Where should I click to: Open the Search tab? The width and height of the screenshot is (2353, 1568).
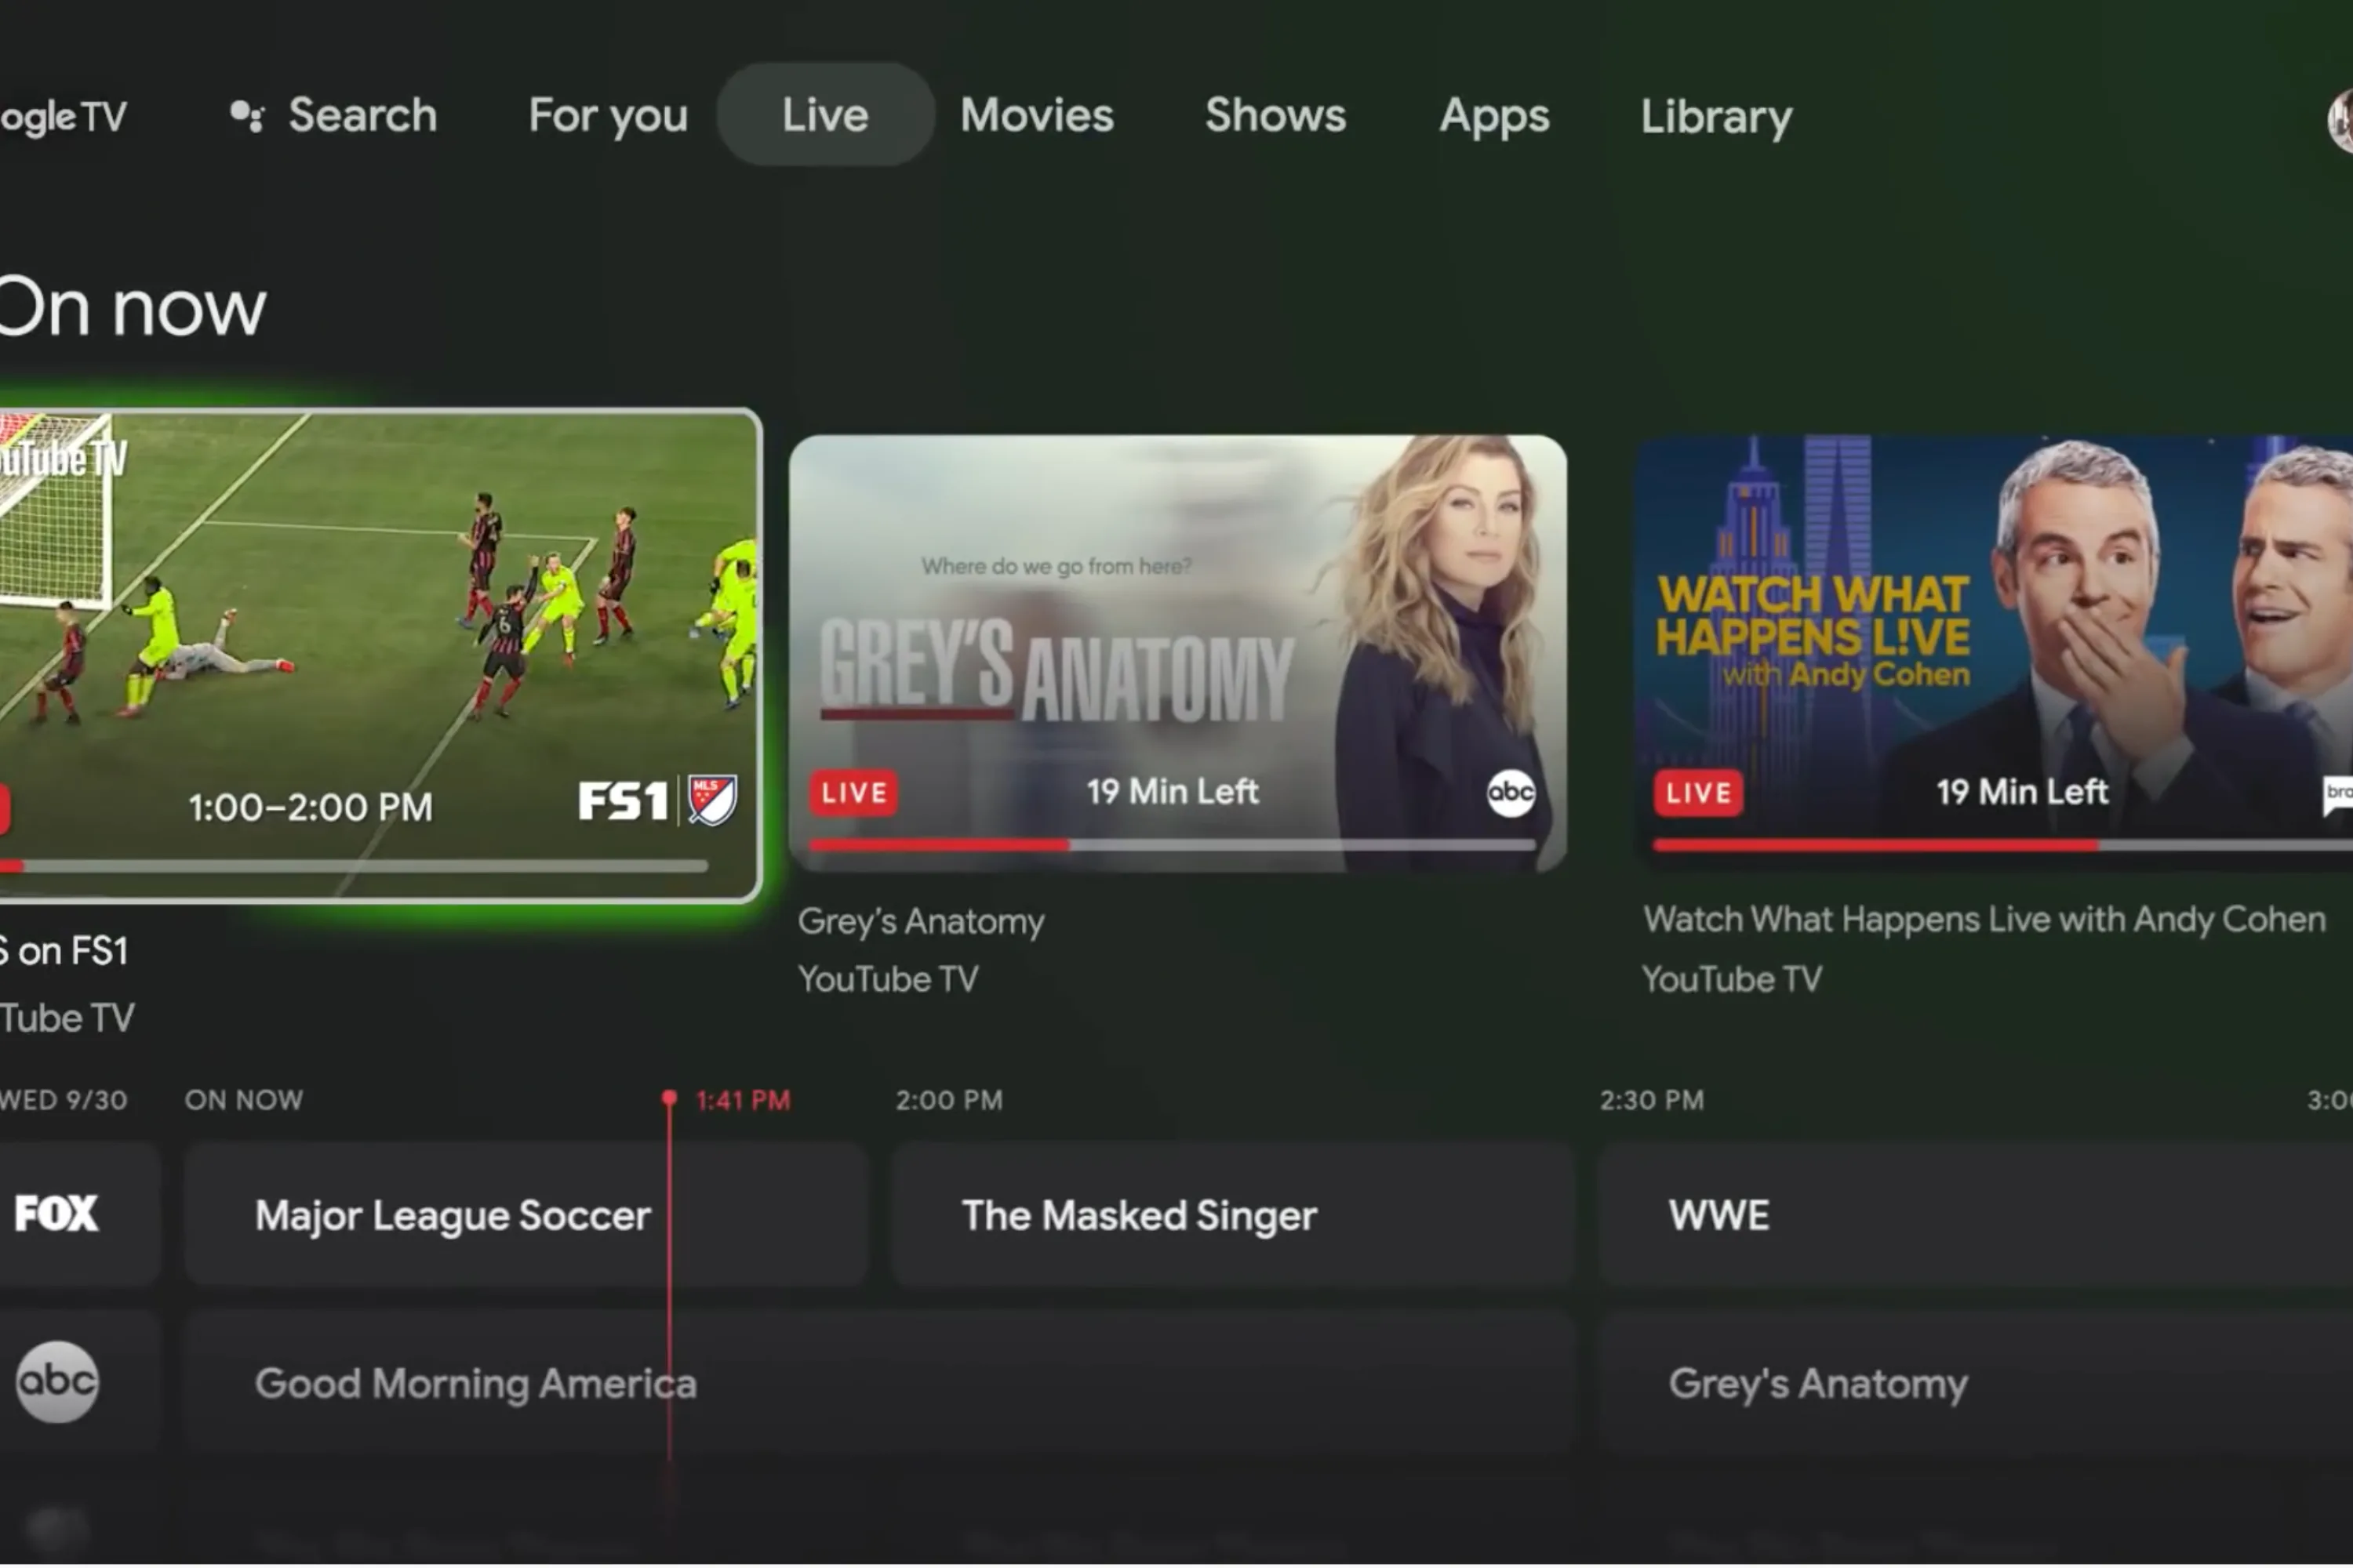click(334, 116)
